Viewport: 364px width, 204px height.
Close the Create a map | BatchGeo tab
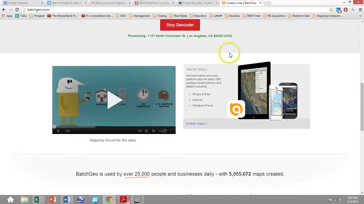pyautogui.click(x=260, y=3)
